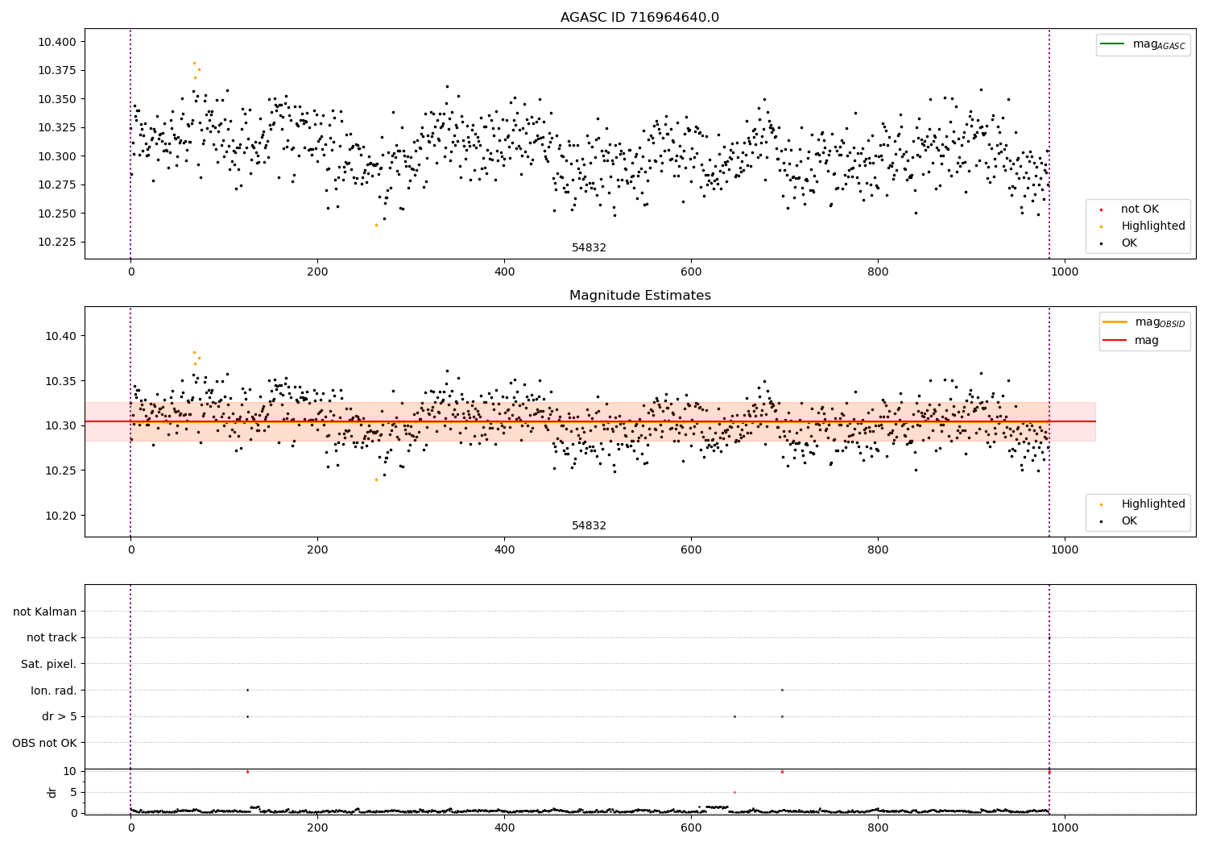
Task: Click the 'not track' data point near x=983
Action: click(x=1049, y=638)
